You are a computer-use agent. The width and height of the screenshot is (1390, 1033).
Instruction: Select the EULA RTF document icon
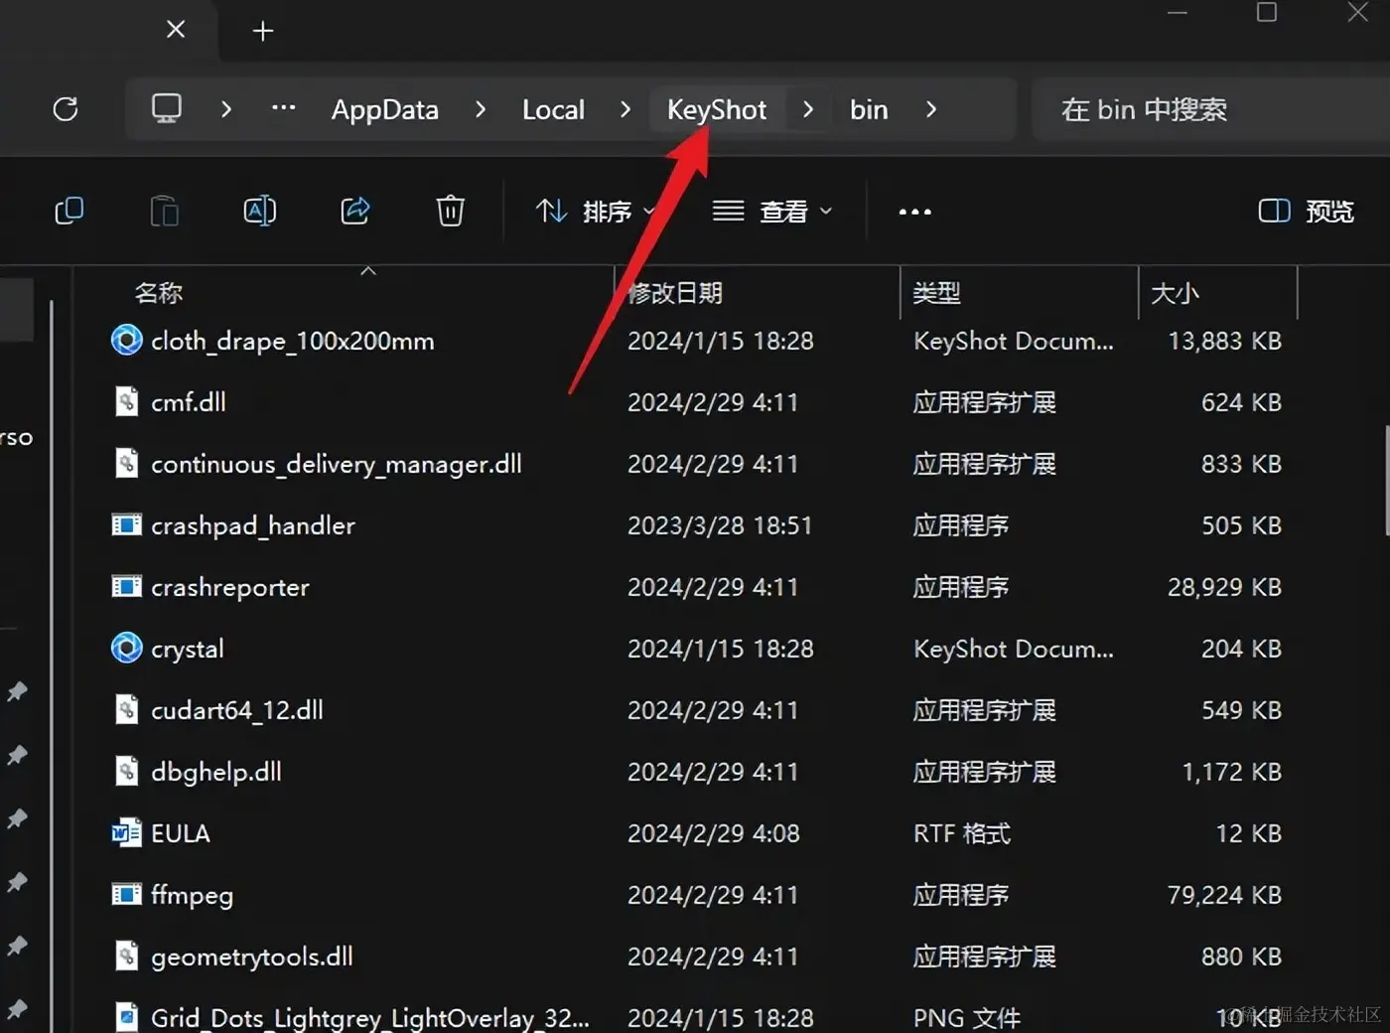126,832
